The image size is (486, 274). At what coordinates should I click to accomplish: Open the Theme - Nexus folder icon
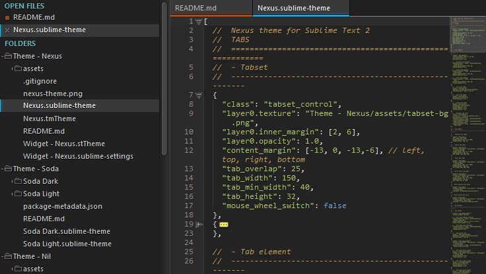[x=9, y=56]
